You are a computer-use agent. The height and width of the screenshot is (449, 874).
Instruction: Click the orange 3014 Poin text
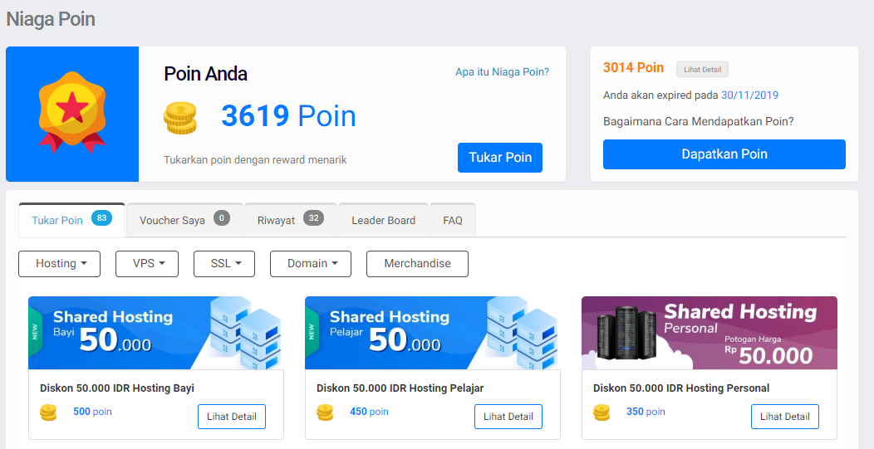click(x=633, y=68)
